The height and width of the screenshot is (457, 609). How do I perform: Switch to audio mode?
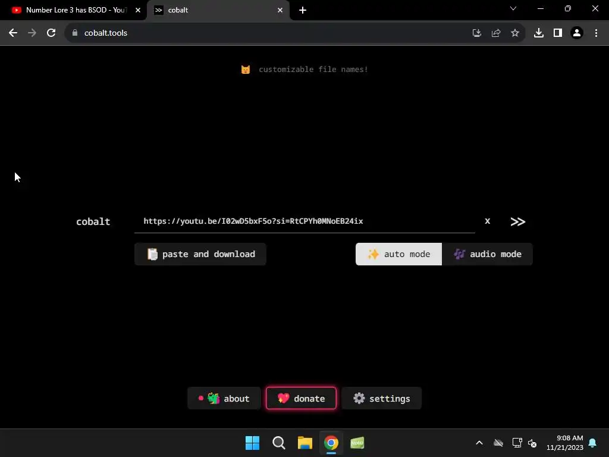point(488,254)
